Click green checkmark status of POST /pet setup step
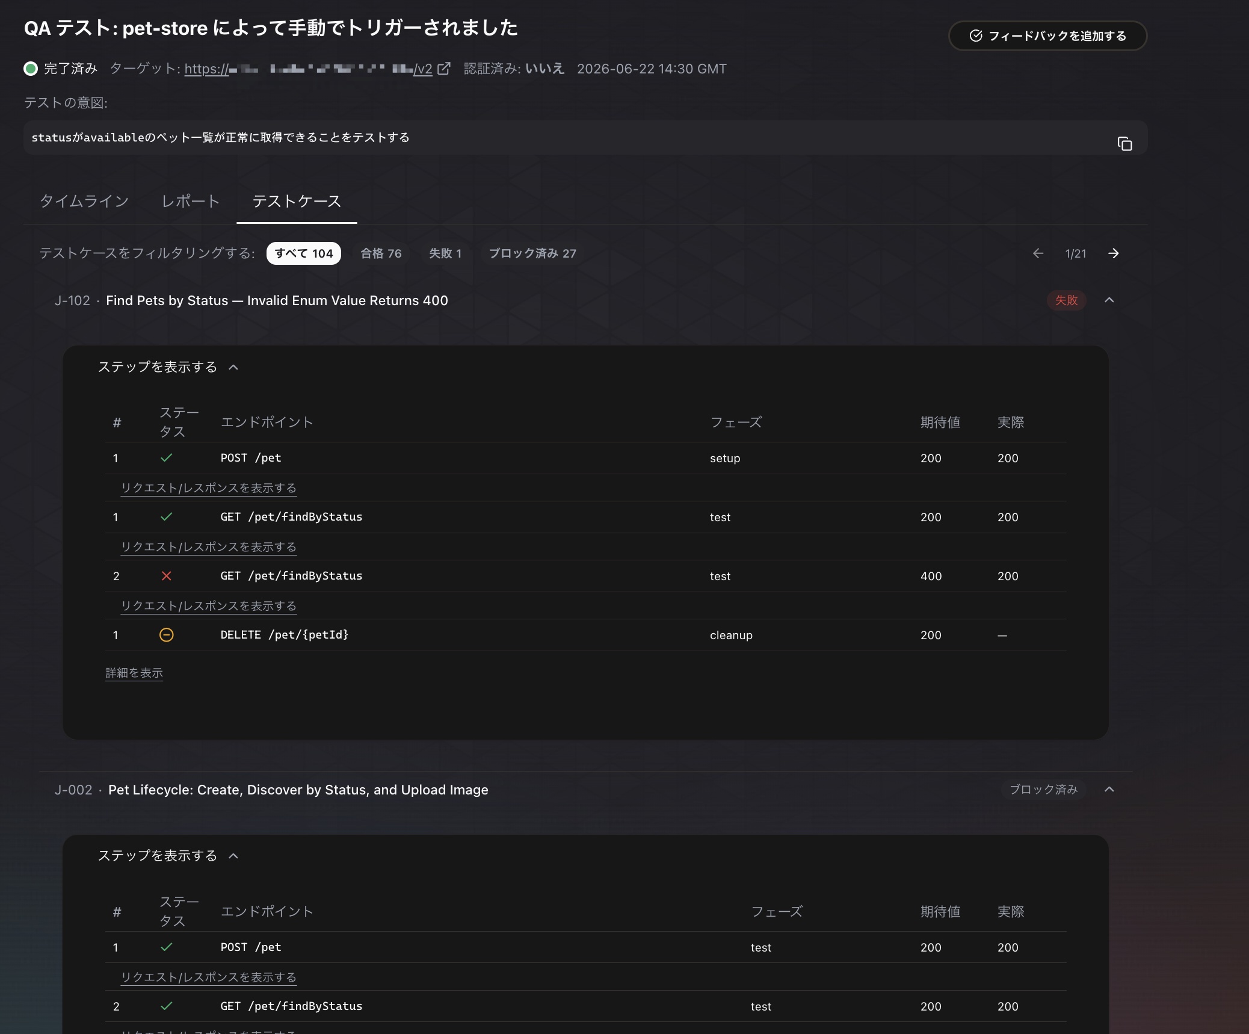Screen dimensions: 1249x1034 click(167, 458)
